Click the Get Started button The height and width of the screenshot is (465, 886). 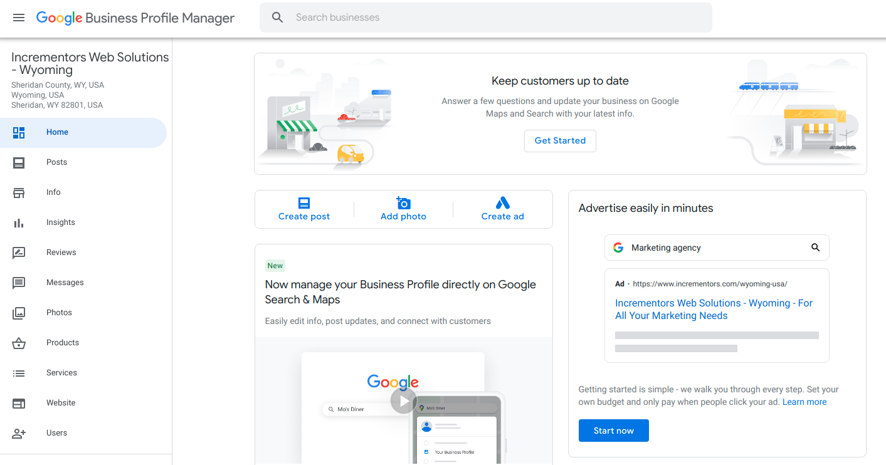pos(560,140)
